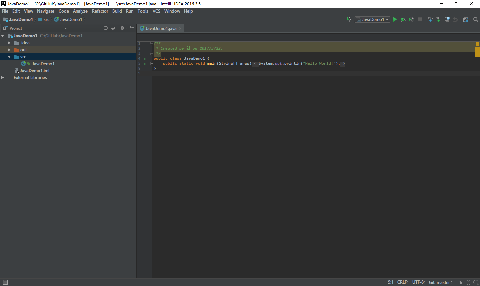Open Project panel gear settings

coord(123,28)
